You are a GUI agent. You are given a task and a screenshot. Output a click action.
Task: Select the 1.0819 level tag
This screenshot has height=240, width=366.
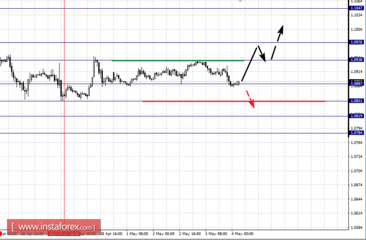356,116
